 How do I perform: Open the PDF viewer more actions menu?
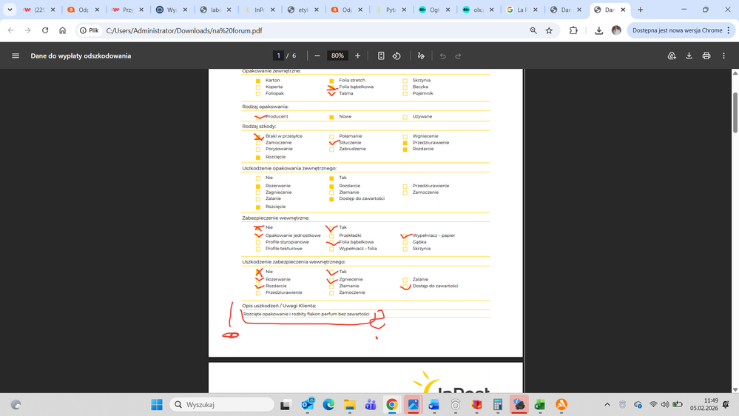723,56
